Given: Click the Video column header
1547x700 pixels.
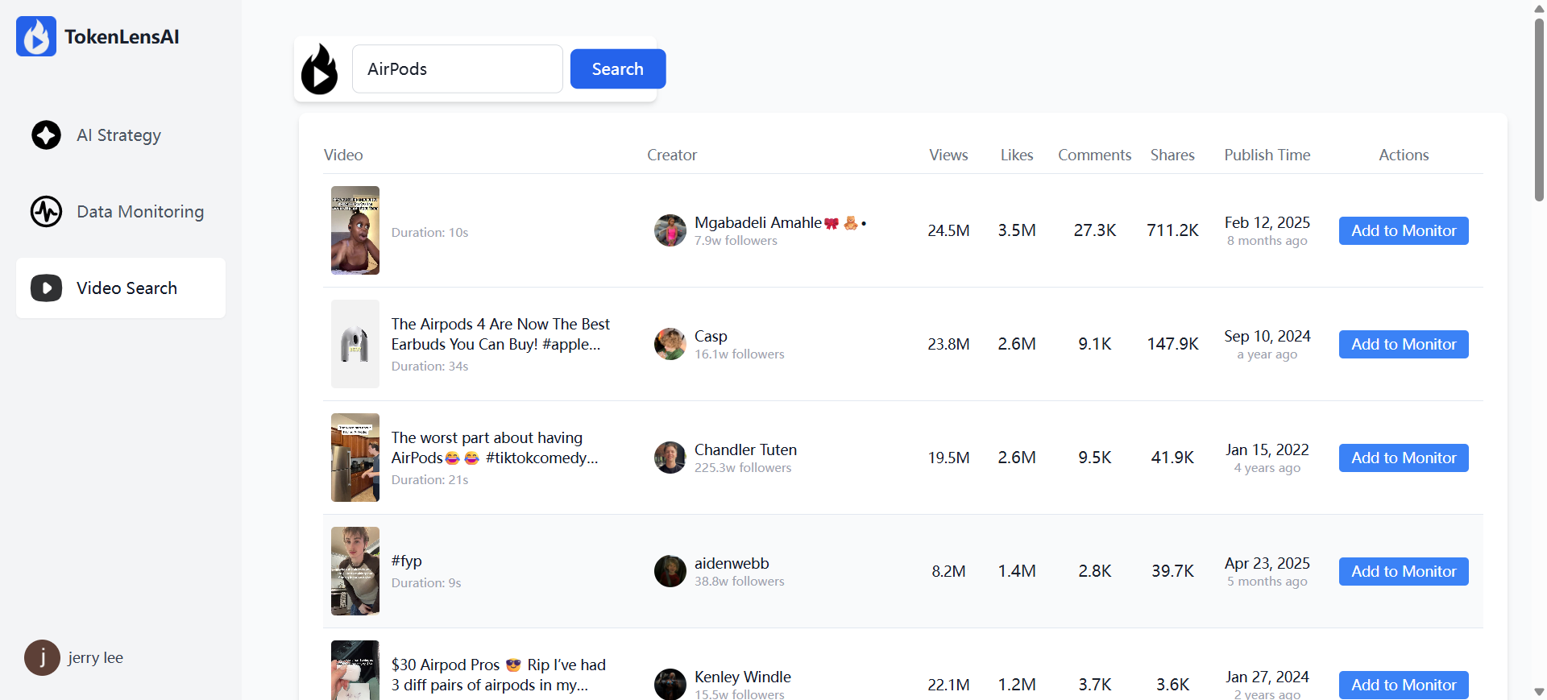Looking at the screenshot, I should point(343,155).
